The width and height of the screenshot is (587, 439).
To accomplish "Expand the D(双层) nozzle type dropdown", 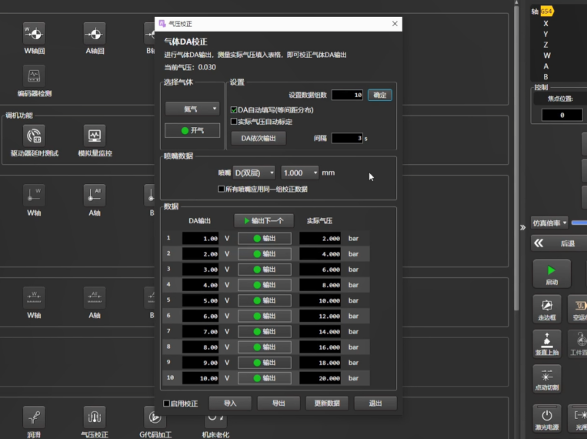I will click(254, 173).
